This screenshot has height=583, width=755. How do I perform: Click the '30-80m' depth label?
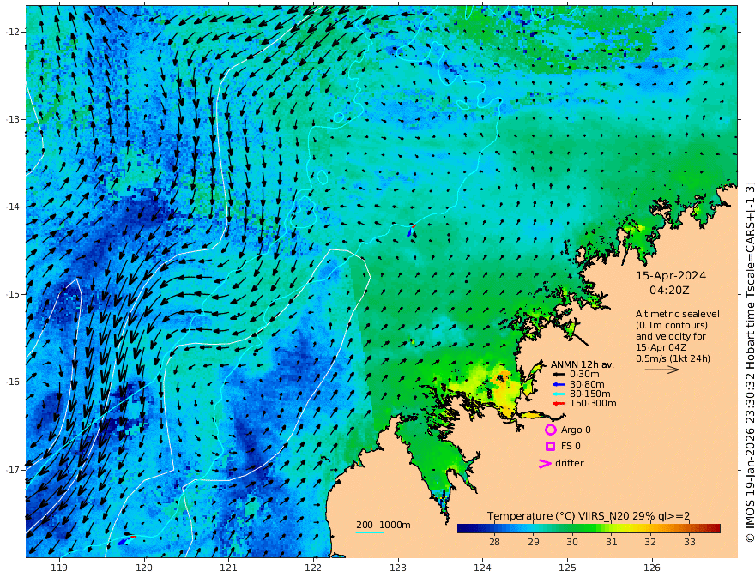tap(587, 384)
